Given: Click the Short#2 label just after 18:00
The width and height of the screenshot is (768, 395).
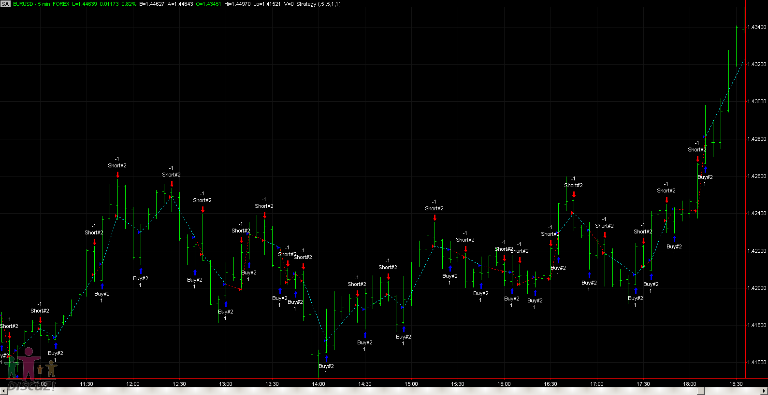Looking at the screenshot, I should (697, 150).
